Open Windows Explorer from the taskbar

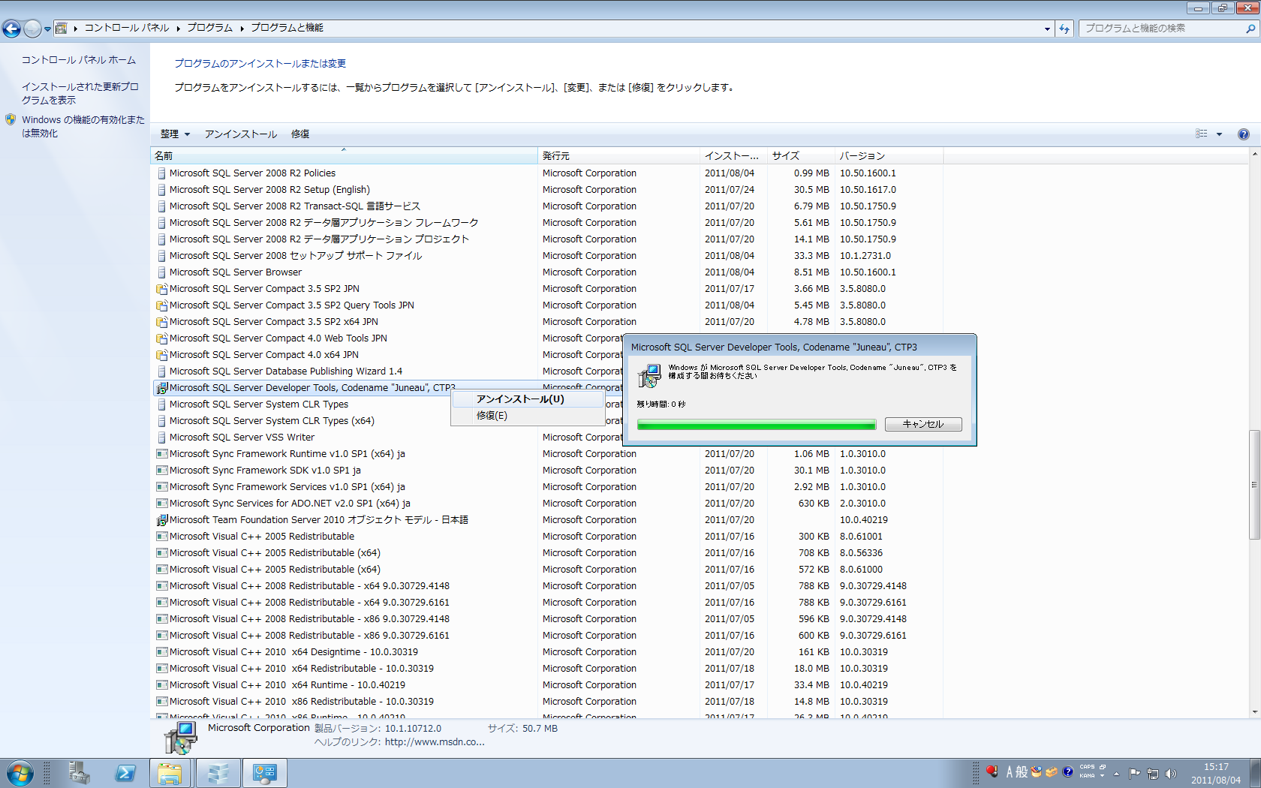click(x=170, y=773)
